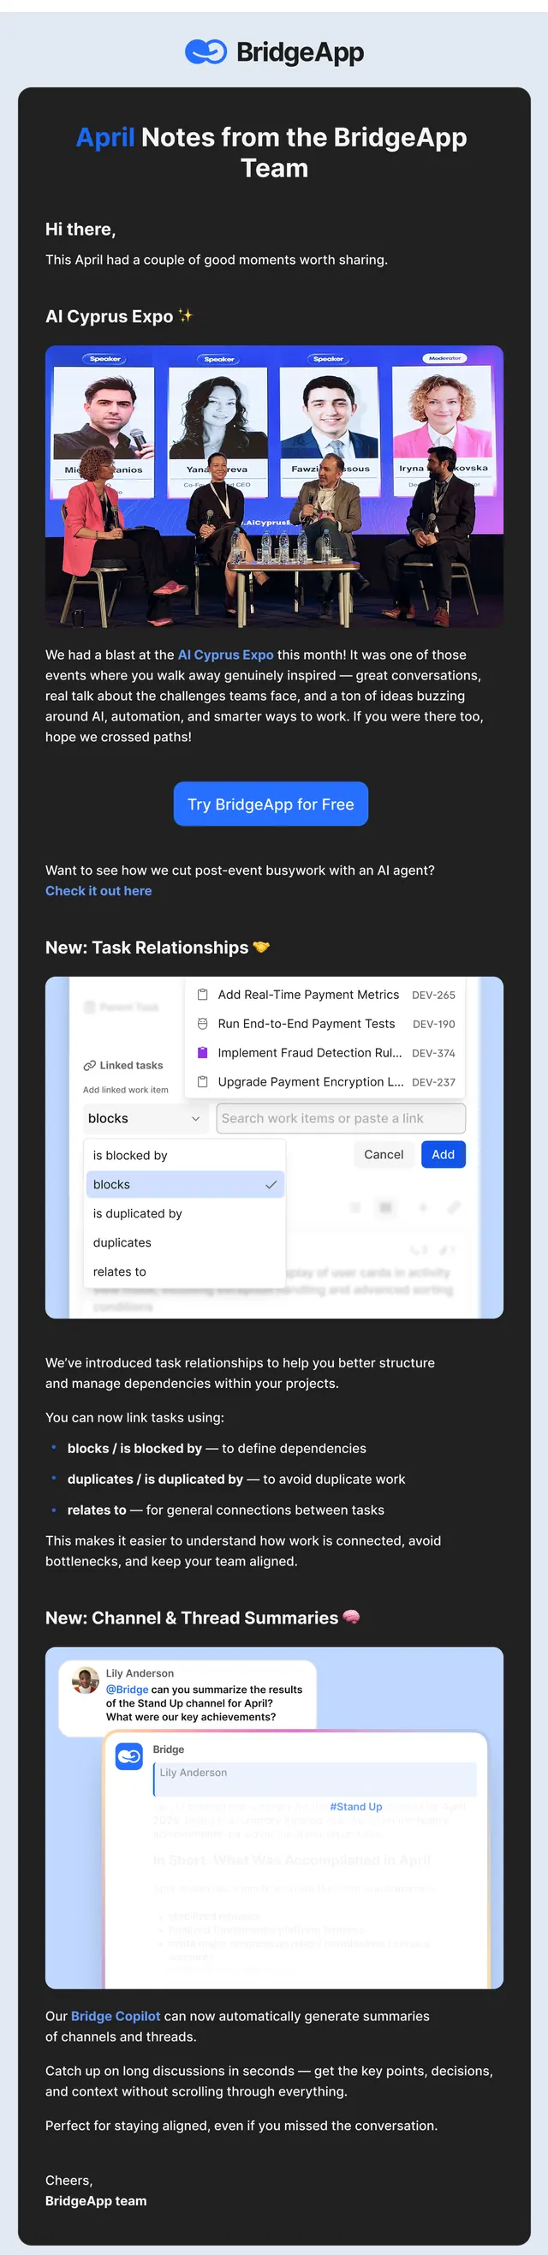Click the BridgeApp wordmark in header
Viewport: 548px width, 2255px height.
(301, 52)
